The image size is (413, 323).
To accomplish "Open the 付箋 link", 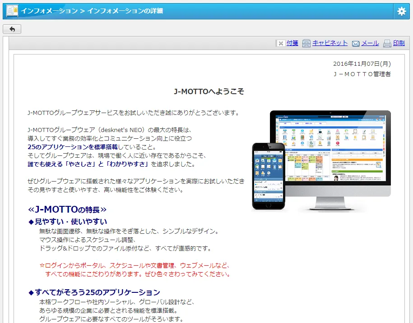I will 292,43.
